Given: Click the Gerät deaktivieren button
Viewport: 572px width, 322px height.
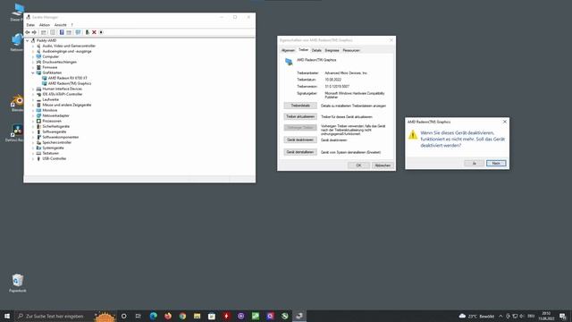Looking at the screenshot, I should (300, 140).
